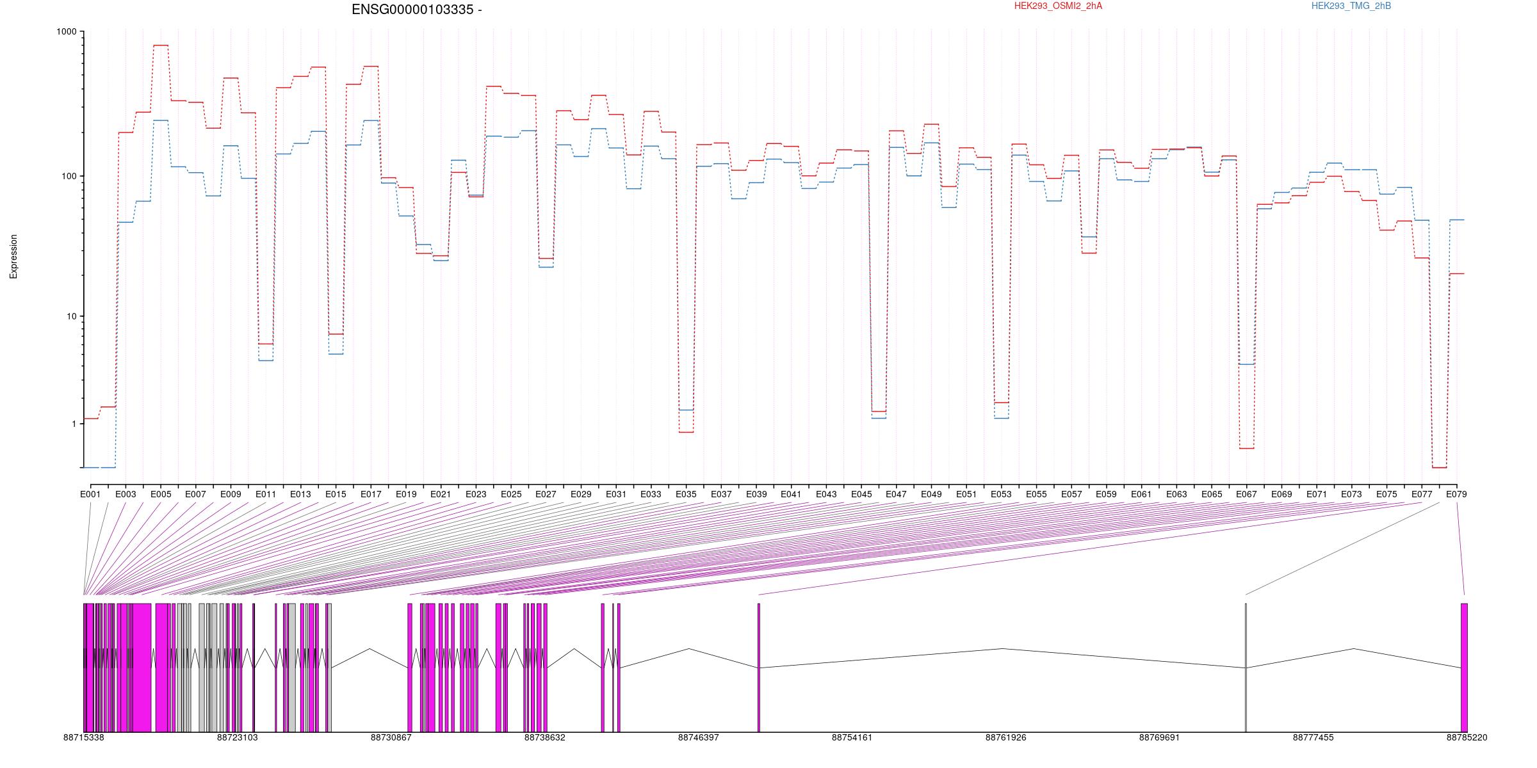The width and height of the screenshot is (1537, 768).
Task: Click exon label E009
Action: [x=231, y=494]
